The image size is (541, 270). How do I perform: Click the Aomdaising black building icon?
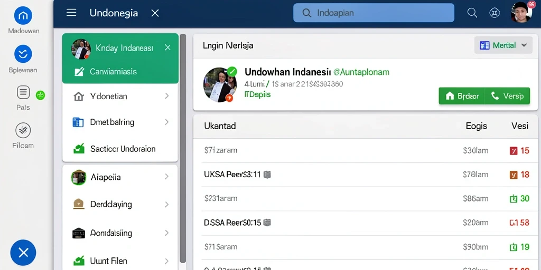pyautogui.click(x=78, y=233)
